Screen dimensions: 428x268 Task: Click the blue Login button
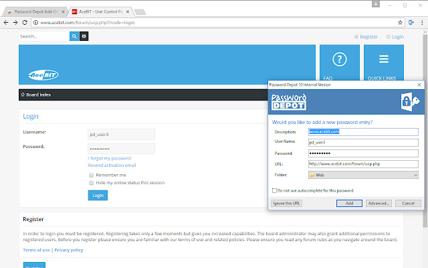click(98, 195)
